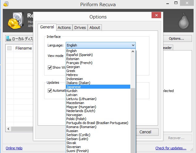
Task: Switch to the General tab
Action: (47, 27)
